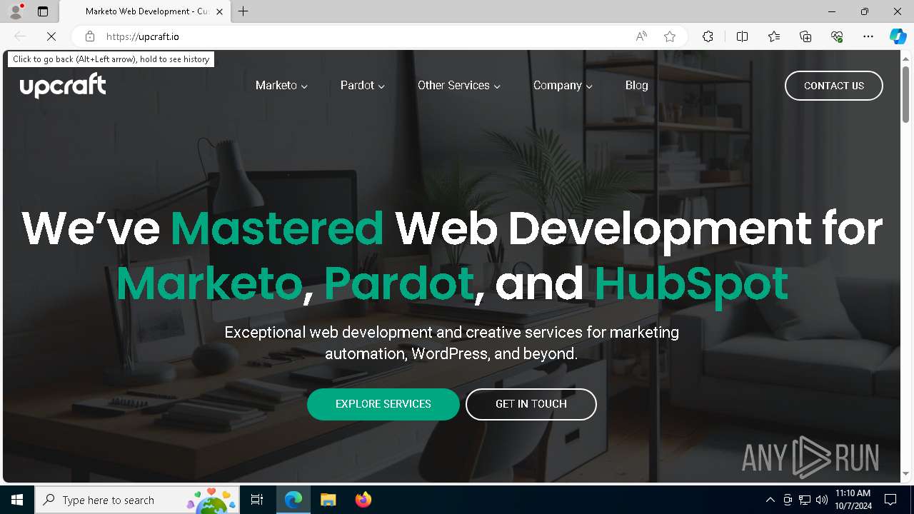Open Collections icon
914x514 pixels.
click(805, 36)
